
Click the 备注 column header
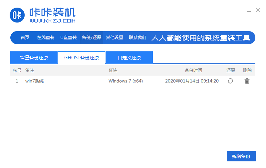click(30, 70)
